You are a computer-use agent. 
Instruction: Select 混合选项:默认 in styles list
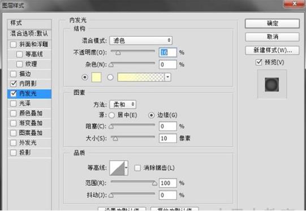point(29,33)
